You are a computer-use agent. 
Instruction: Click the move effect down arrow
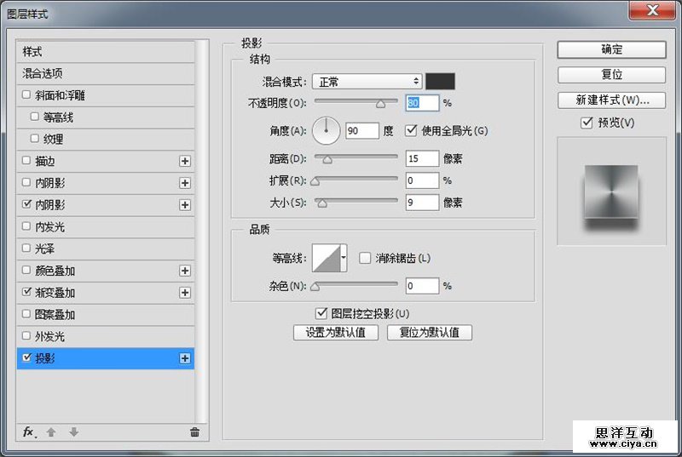point(73,431)
